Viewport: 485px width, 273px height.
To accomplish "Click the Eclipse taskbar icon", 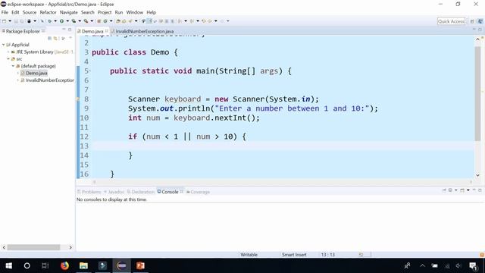I will (121, 265).
